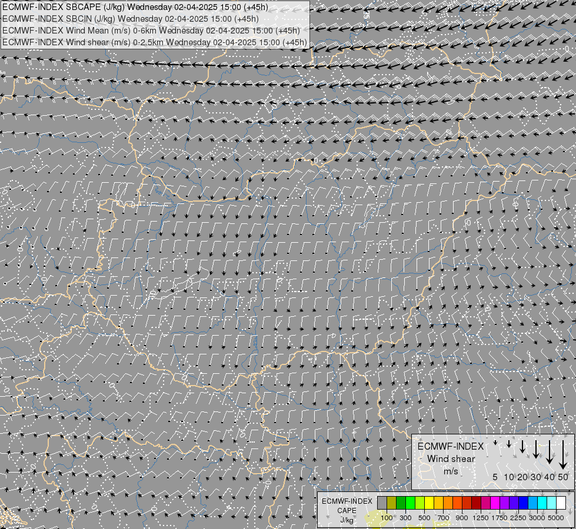This screenshot has height=529, width=576.
Task: Click the '300' tick label on CAPE scale
Action: tap(405, 518)
